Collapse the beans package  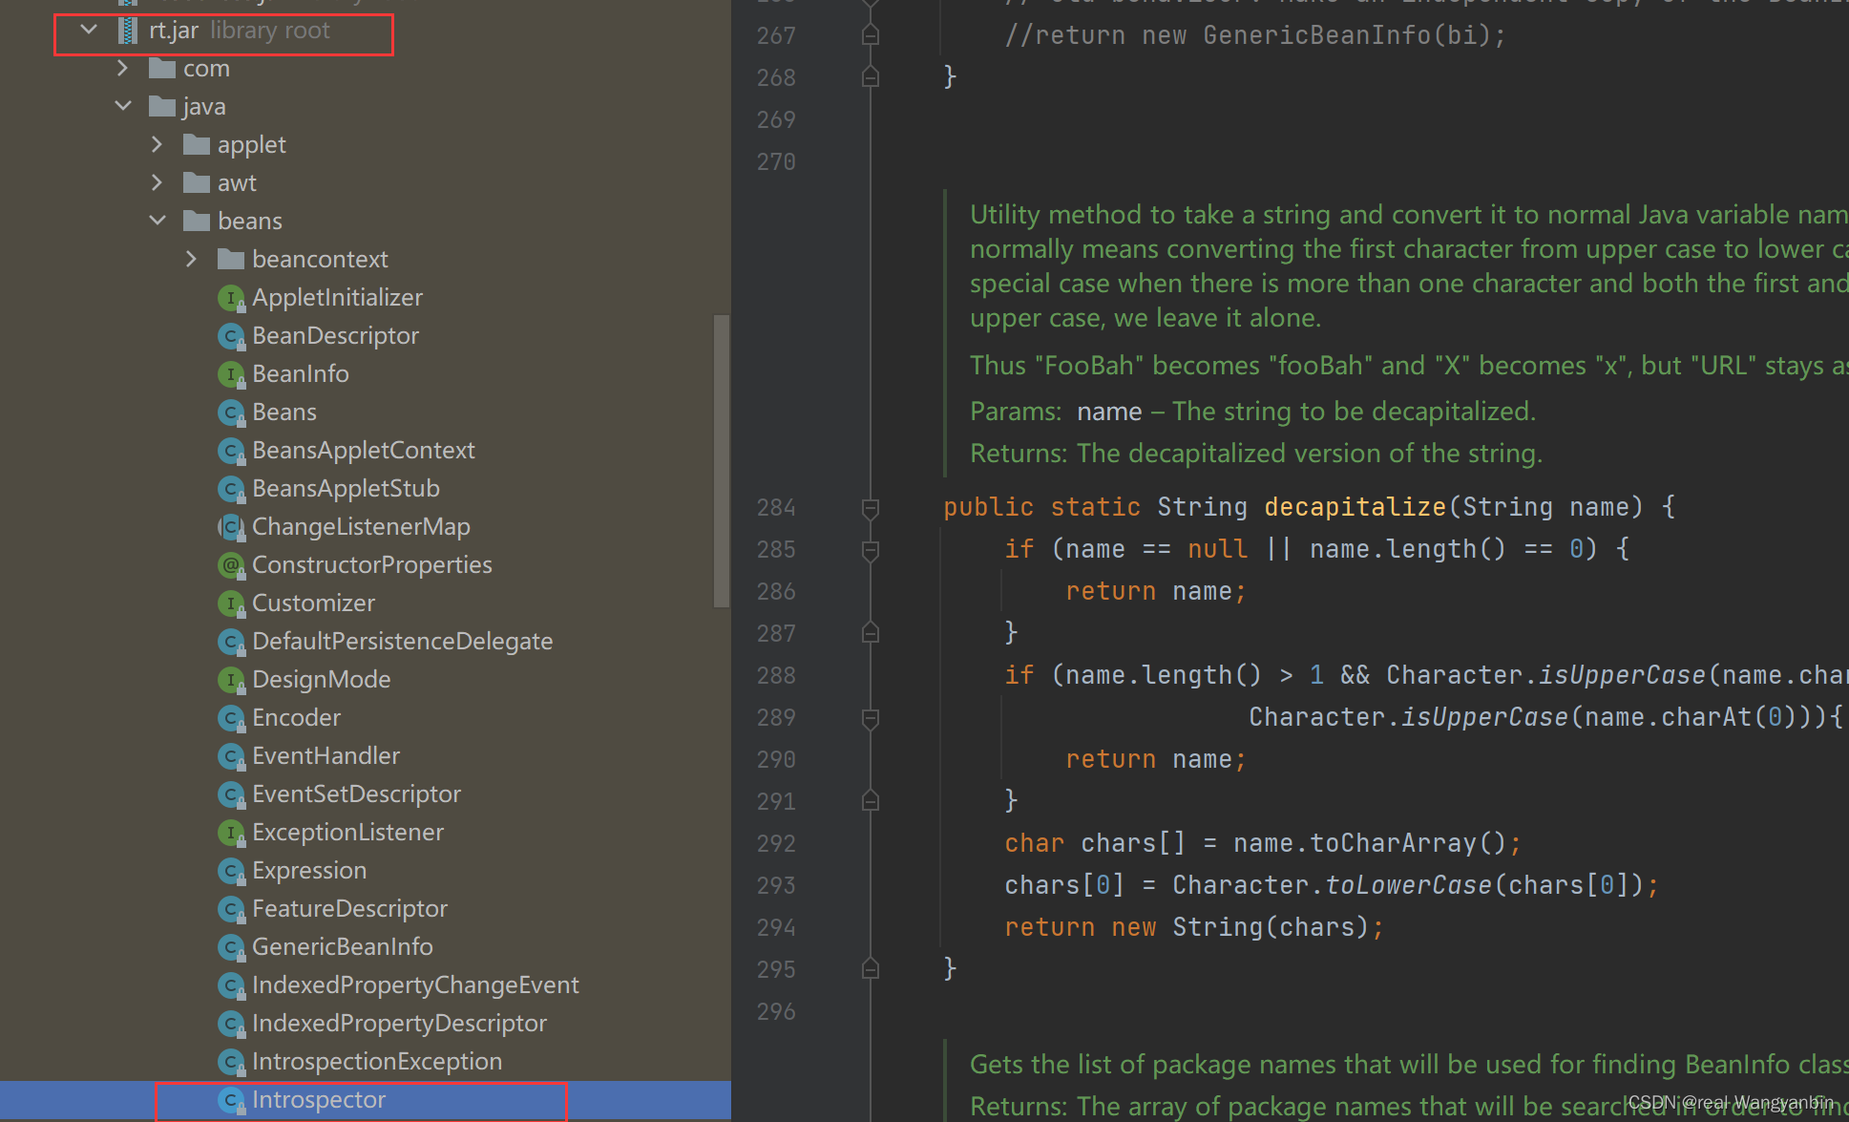click(x=158, y=222)
